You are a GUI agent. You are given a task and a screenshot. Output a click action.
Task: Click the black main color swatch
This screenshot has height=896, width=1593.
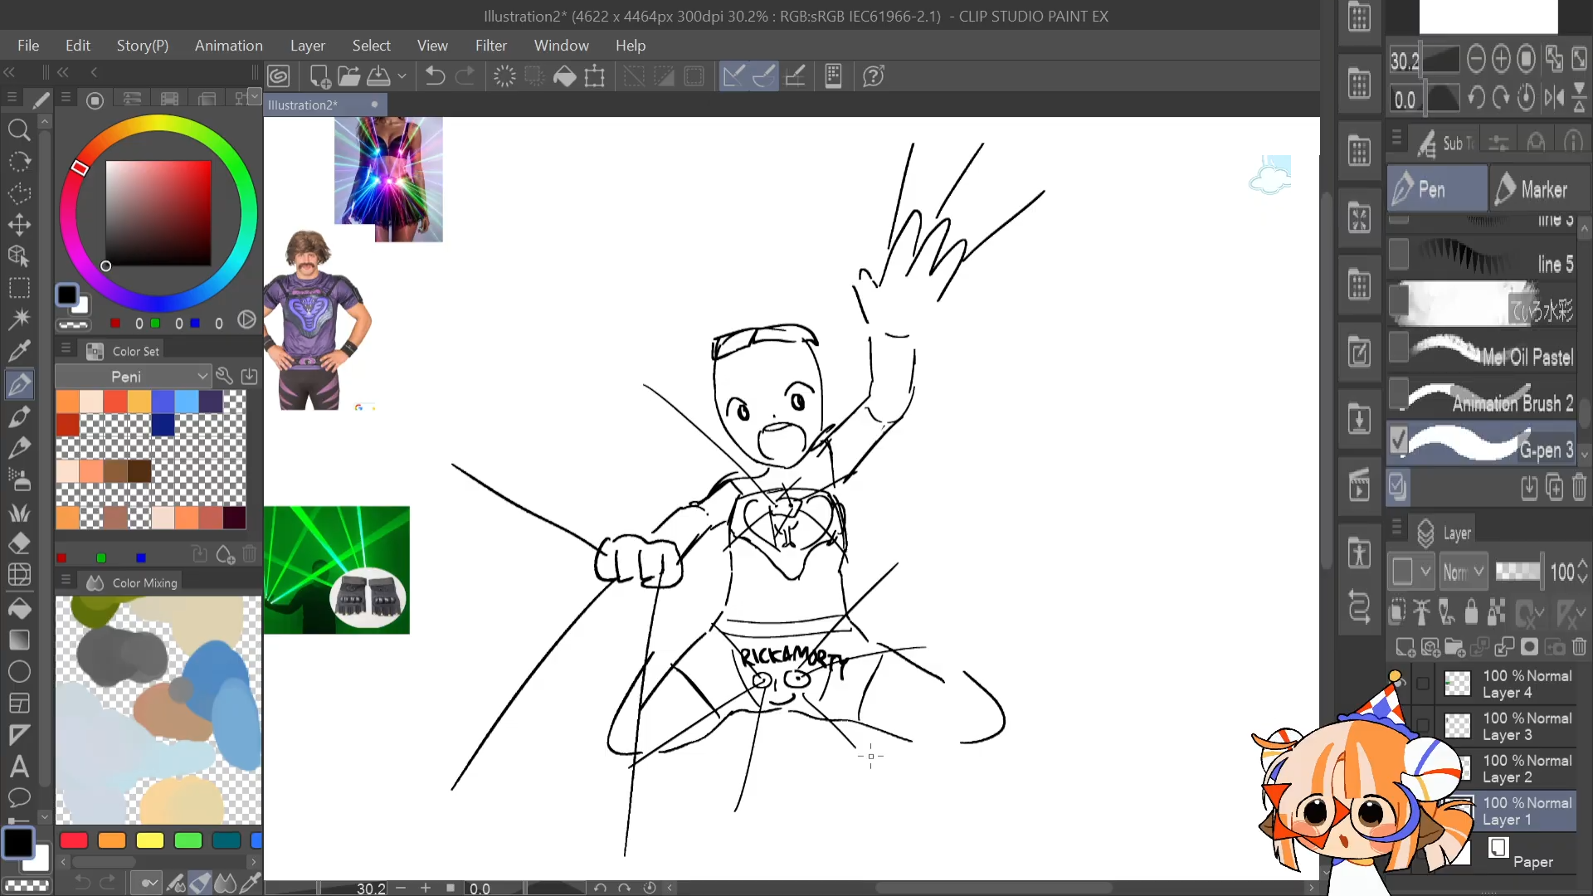[x=18, y=843]
